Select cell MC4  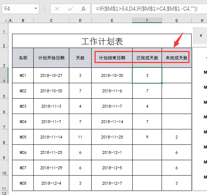[x=23, y=122]
